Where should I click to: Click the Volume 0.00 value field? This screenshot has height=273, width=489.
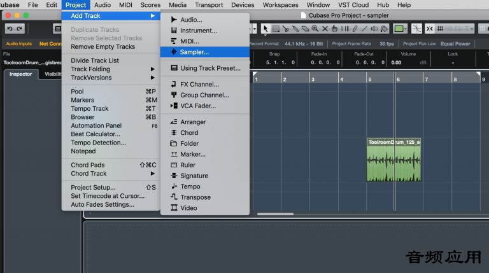(397, 62)
